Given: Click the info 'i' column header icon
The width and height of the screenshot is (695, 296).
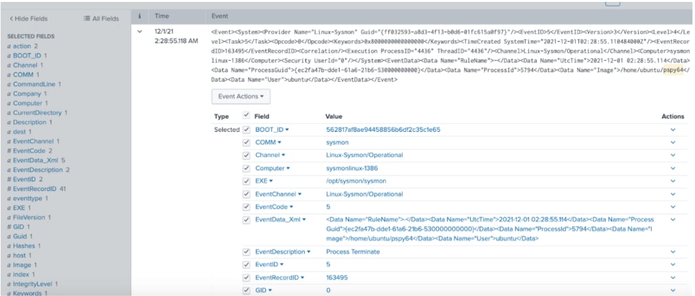Looking at the screenshot, I should (x=139, y=15).
